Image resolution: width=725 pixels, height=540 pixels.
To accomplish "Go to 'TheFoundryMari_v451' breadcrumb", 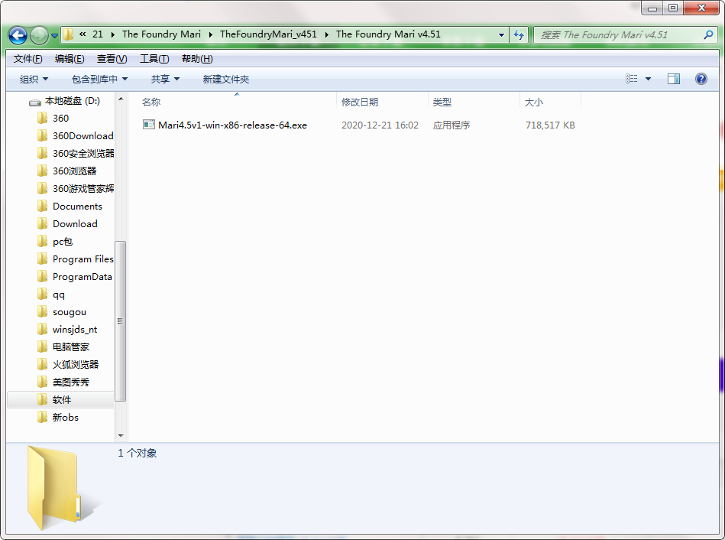I will (268, 34).
